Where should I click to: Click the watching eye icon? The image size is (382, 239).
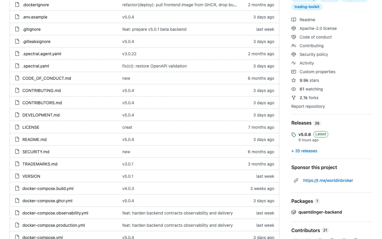click(x=294, y=89)
